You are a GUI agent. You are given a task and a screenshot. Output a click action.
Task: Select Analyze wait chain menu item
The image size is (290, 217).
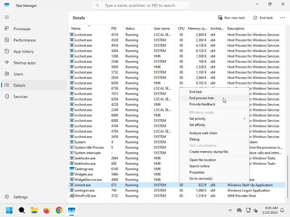[x=214, y=133]
